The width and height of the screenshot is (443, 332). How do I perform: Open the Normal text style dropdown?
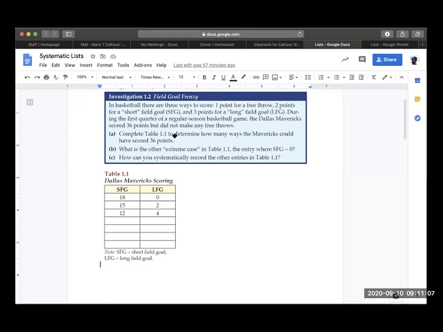click(117, 77)
